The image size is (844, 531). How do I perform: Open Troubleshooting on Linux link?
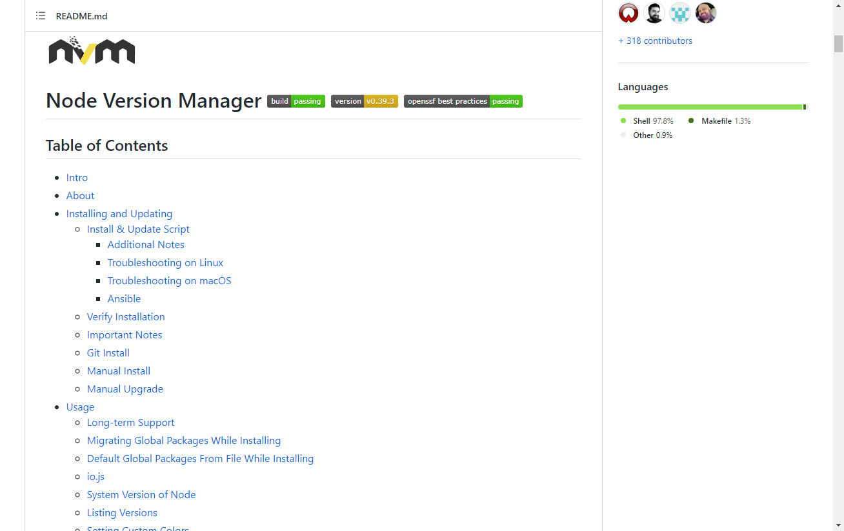[x=165, y=263]
